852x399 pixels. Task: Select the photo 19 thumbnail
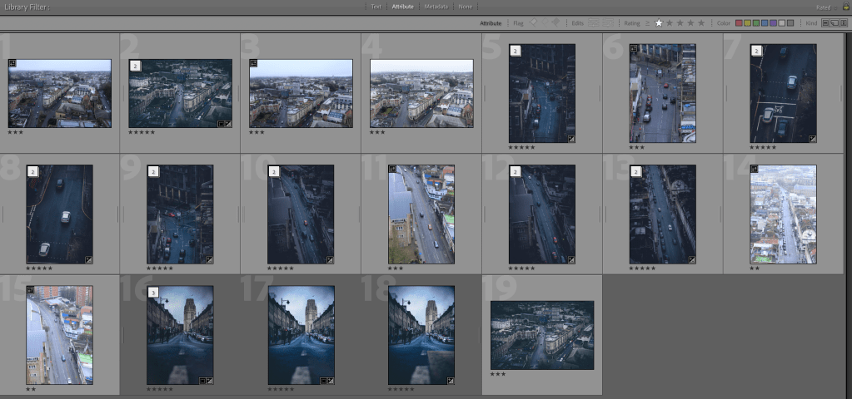tap(541, 334)
